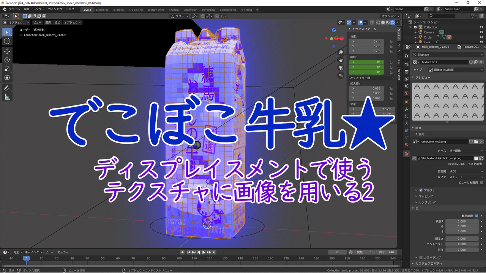The height and width of the screenshot is (273, 486).
Task: Select the 3D Cursor tool
Action: coord(7,41)
